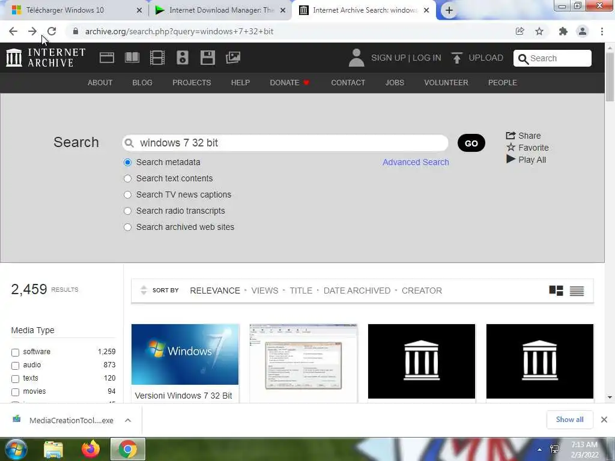The height and width of the screenshot is (461, 615).
Task: Click the Upload arrow icon
Action: coord(456,58)
